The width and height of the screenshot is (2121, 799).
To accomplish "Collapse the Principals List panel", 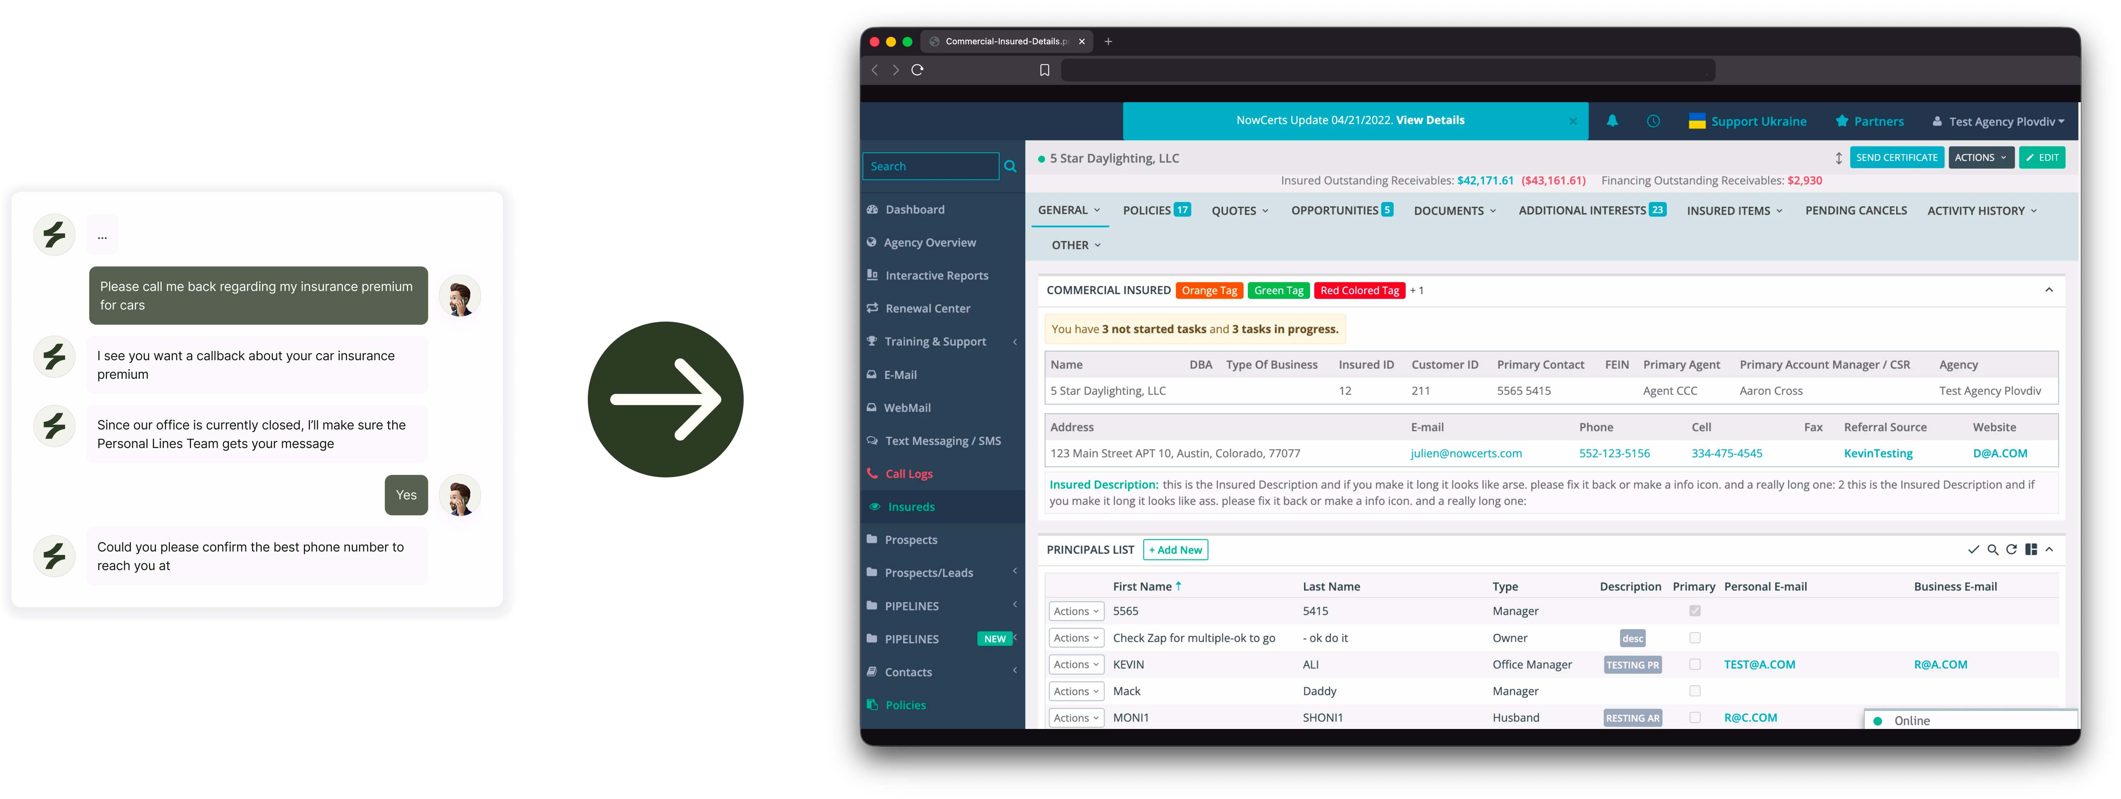I will (x=2050, y=550).
